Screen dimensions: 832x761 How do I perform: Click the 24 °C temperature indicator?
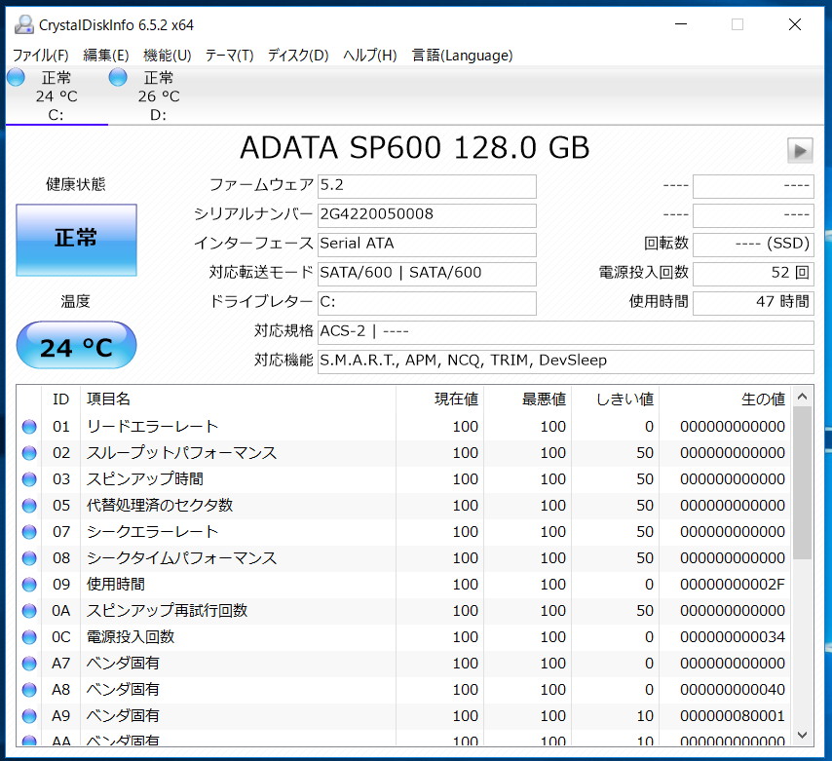coord(76,346)
